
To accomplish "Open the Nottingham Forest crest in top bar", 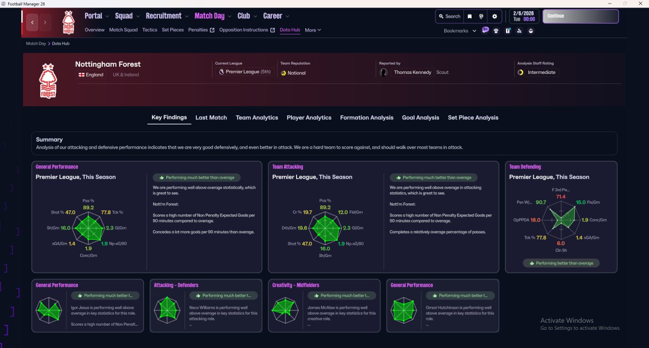I will (68, 22).
